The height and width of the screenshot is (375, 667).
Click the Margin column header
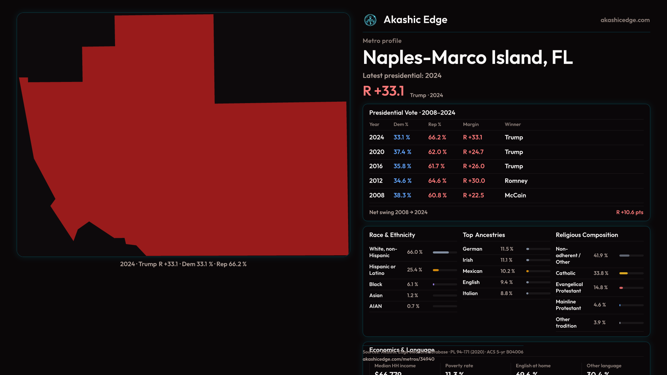[471, 124]
